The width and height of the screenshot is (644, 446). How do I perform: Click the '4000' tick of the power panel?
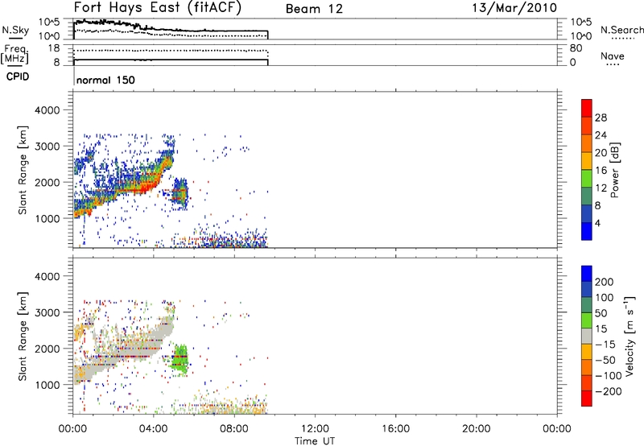47,110
